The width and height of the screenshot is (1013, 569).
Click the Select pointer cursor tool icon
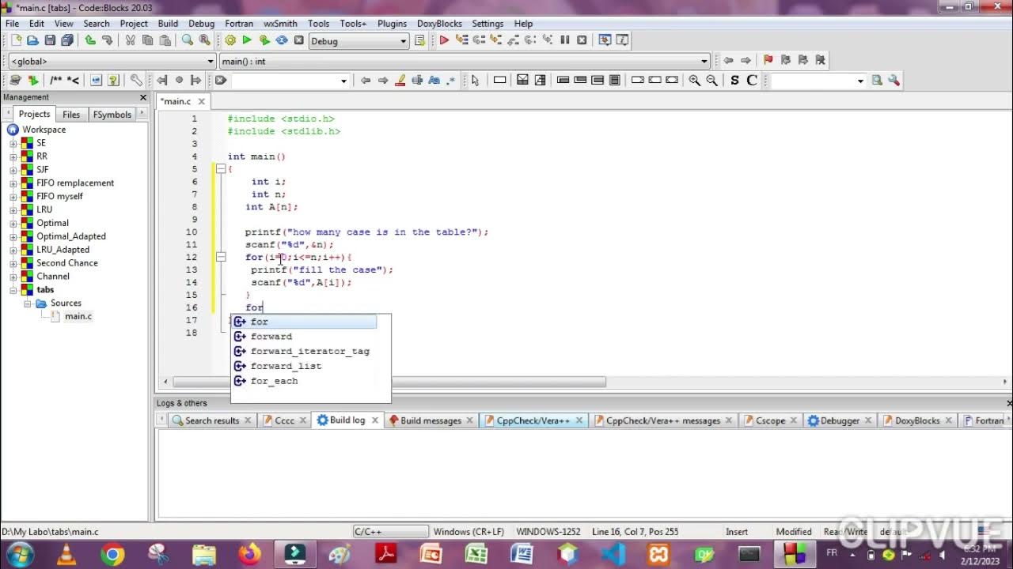coord(475,80)
